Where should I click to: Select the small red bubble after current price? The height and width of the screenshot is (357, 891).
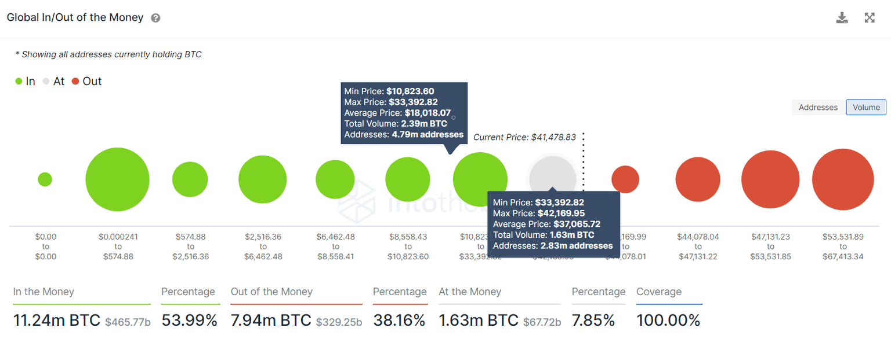coord(625,179)
